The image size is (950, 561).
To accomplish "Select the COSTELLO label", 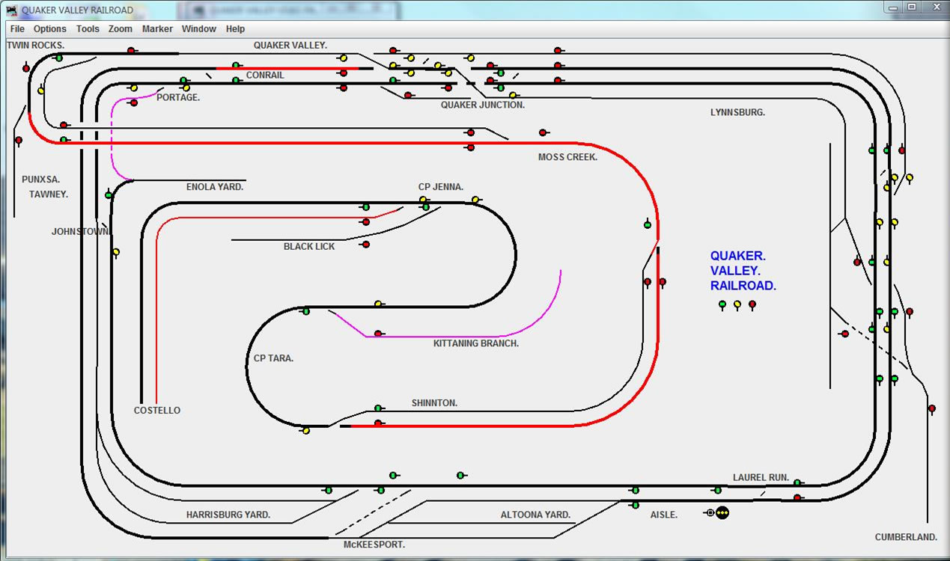I will [157, 411].
